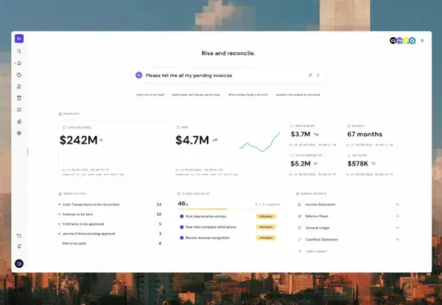
Task: Open Journal Entries pending approval
Action: click(110, 234)
